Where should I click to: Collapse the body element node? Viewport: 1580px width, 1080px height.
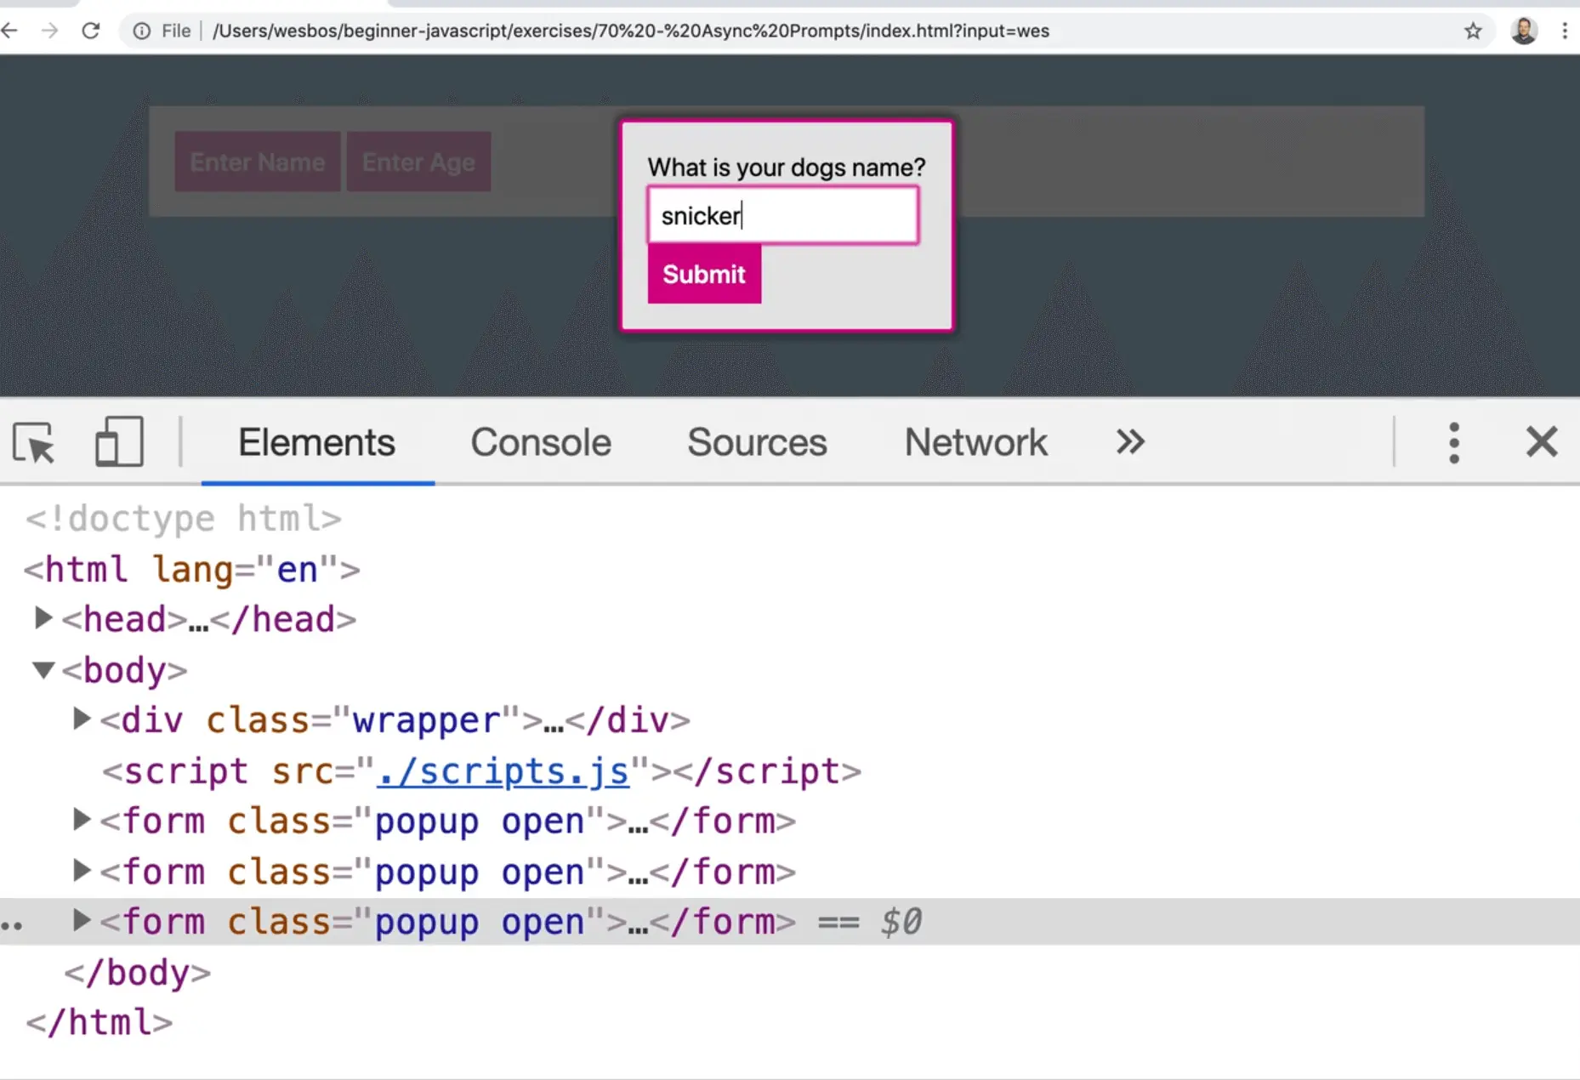tap(43, 670)
